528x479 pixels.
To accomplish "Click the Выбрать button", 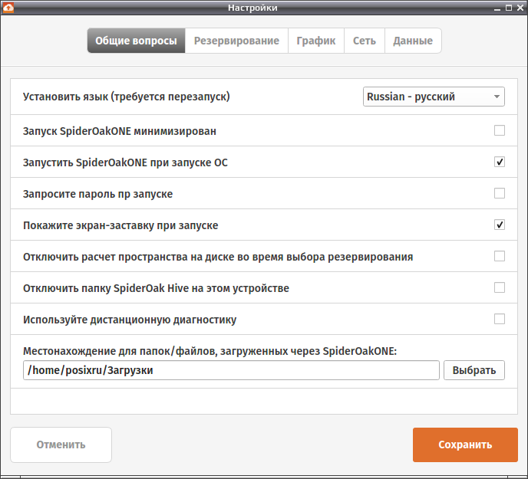I will [474, 370].
